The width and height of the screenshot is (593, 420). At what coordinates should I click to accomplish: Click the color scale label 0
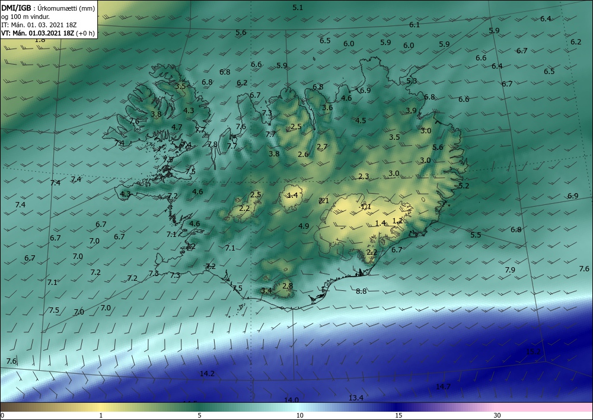pyautogui.click(x=2, y=415)
